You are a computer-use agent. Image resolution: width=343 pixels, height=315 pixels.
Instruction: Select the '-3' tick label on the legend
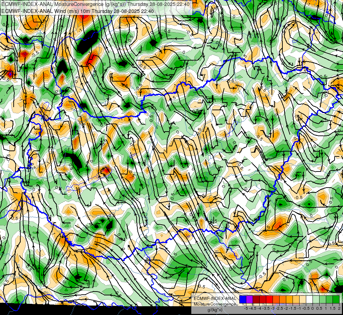point(273,308)
